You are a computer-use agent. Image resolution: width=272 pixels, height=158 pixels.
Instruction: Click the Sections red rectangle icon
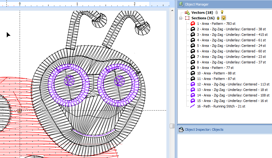click(187, 18)
